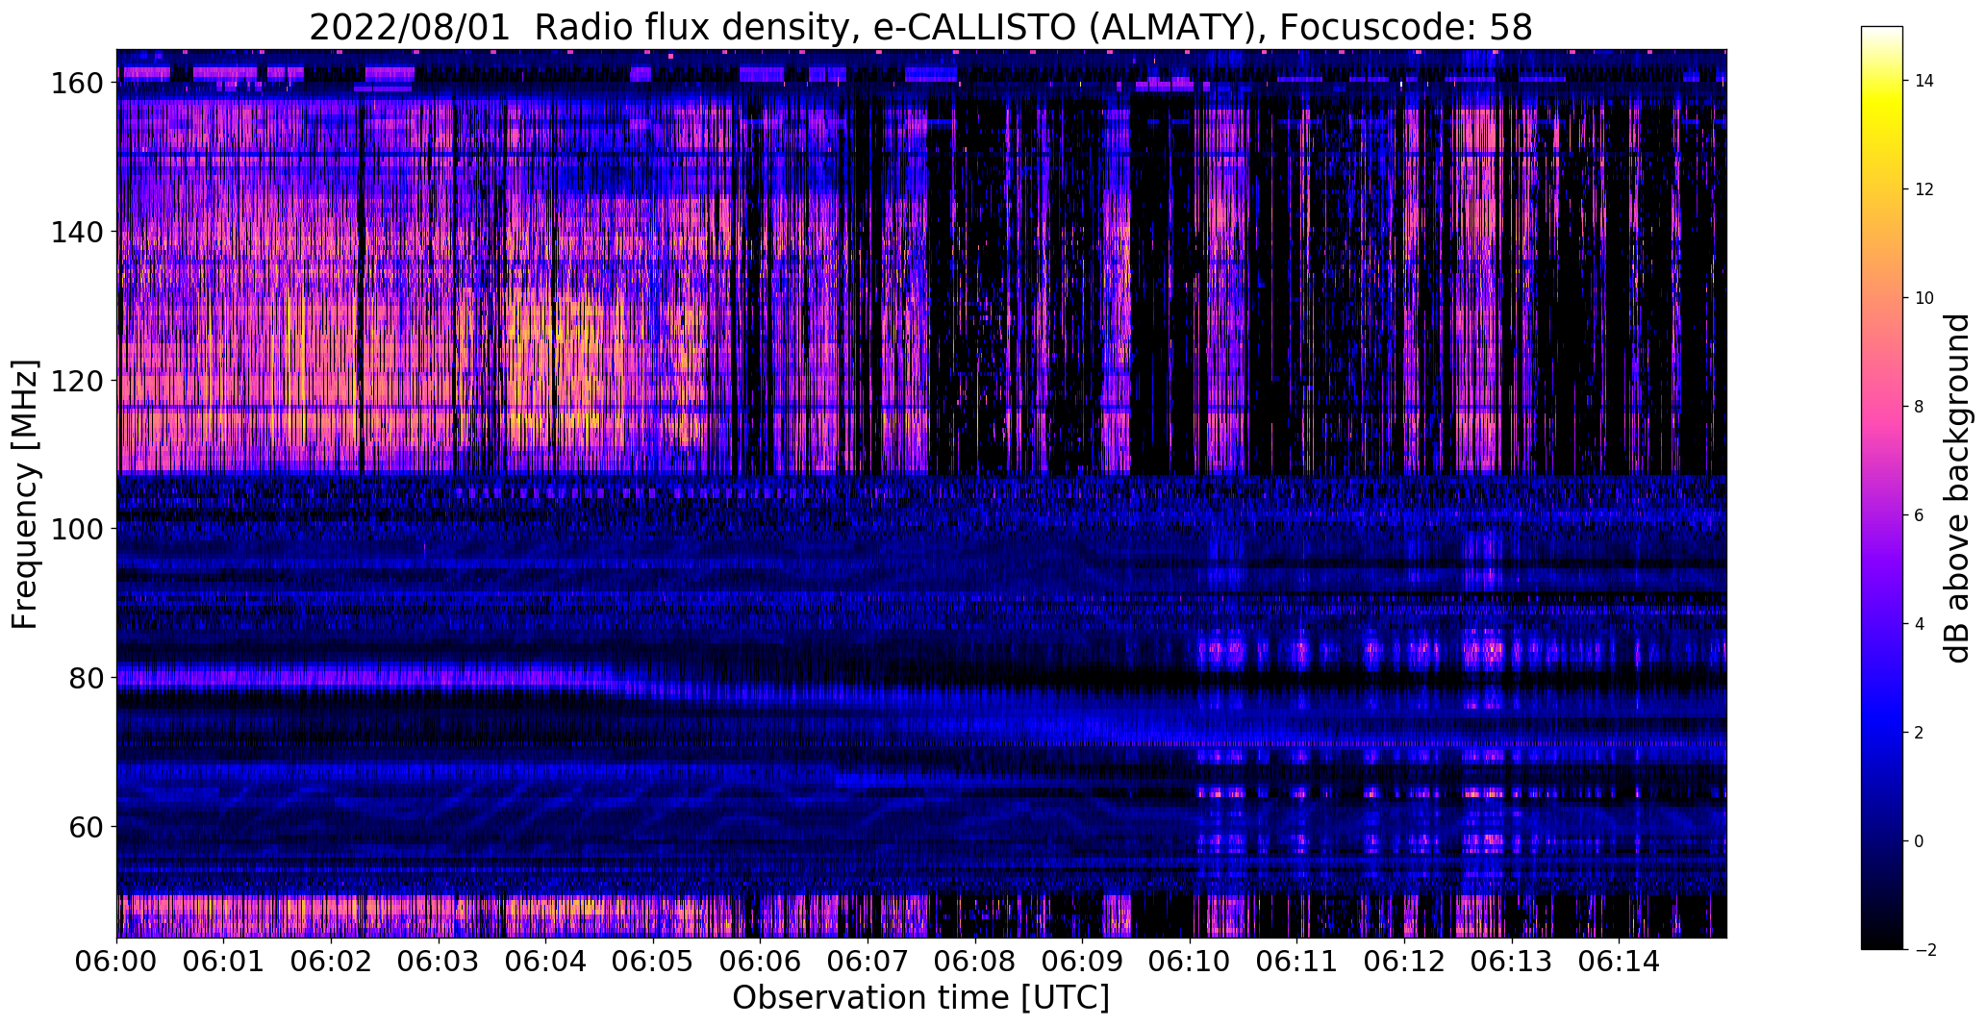This screenshot has height=1026, width=1987.
Task: Click the 06:11 time tick label
Action: click(1296, 961)
